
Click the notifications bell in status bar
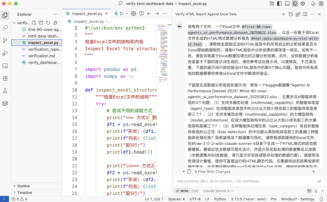(x=322, y=199)
